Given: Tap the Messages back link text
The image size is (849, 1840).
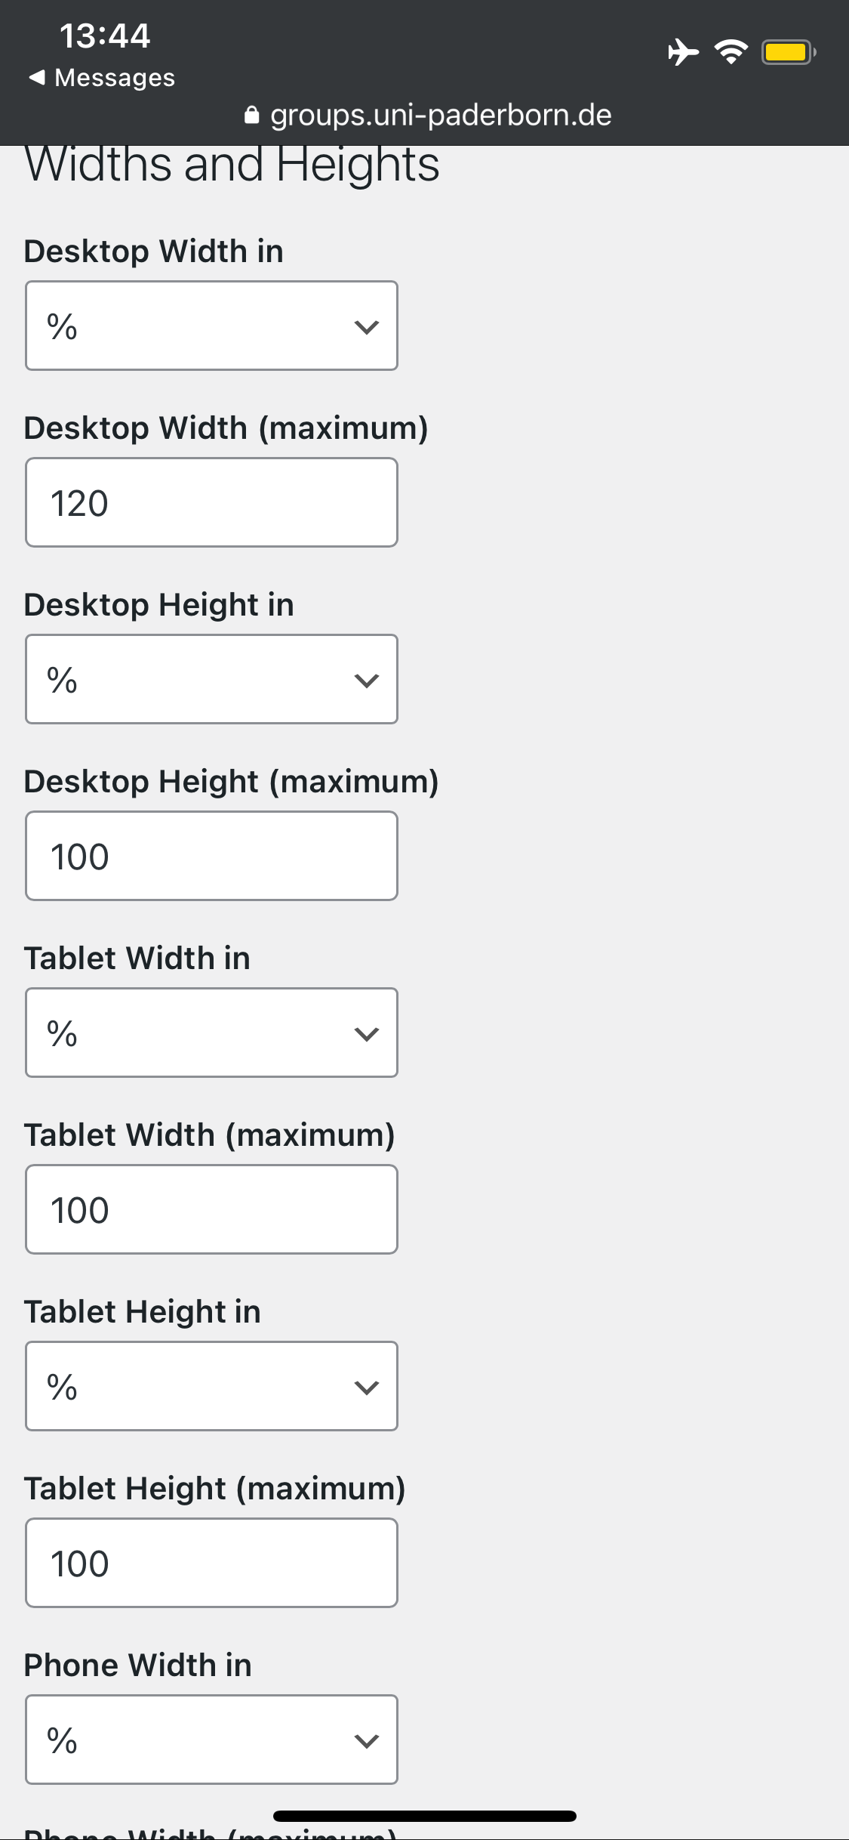Looking at the screenshot, I should 115,77.
